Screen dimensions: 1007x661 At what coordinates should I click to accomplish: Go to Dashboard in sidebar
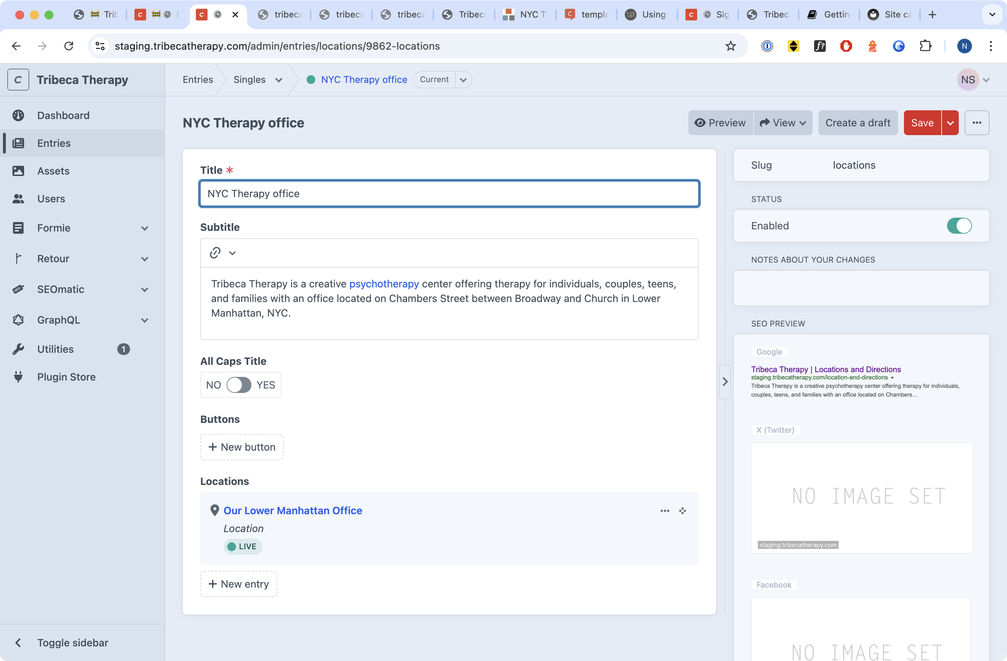tap(63, 115)
